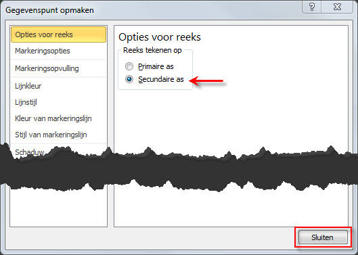Click the blank area below the category list
358x255 pixels.
(58, 208)
